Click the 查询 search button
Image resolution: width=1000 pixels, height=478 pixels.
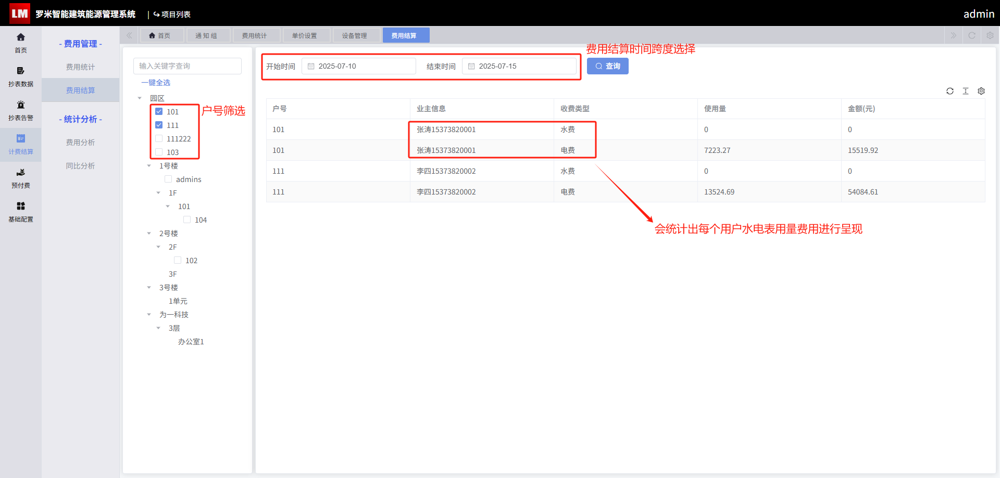click(608, 66)
